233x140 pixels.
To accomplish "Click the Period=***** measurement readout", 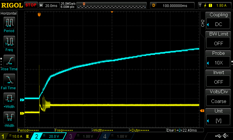I will [x=36, y=130].
